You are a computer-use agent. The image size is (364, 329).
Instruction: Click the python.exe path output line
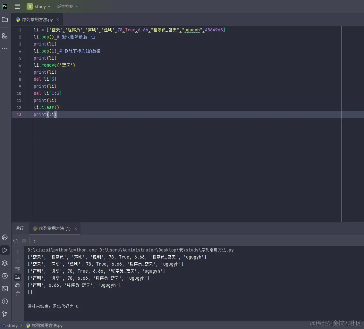pos(131,250)
